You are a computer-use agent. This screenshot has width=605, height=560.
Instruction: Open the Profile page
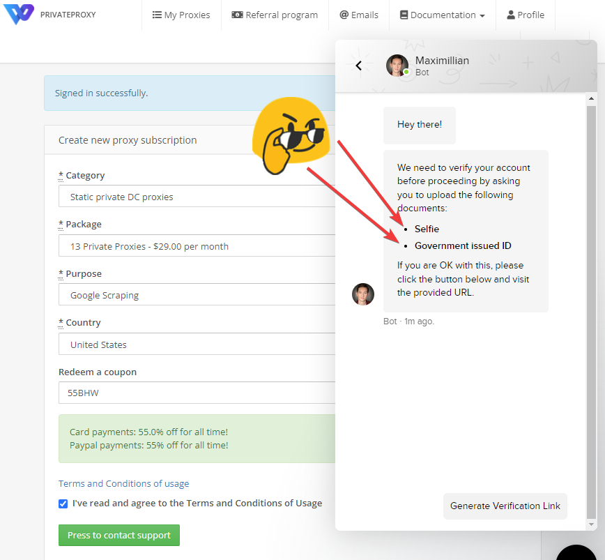[x=526, y=15]
